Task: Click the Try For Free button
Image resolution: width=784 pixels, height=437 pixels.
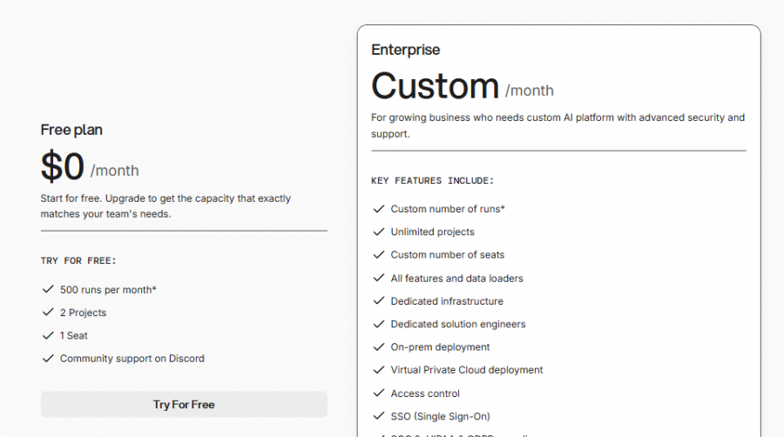Action: click(184, 404)
